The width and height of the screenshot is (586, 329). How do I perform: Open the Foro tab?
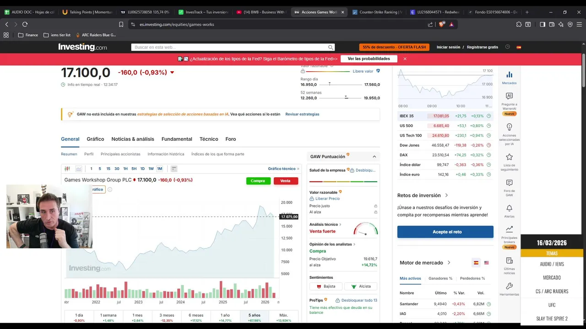click(x=231, y=139)
